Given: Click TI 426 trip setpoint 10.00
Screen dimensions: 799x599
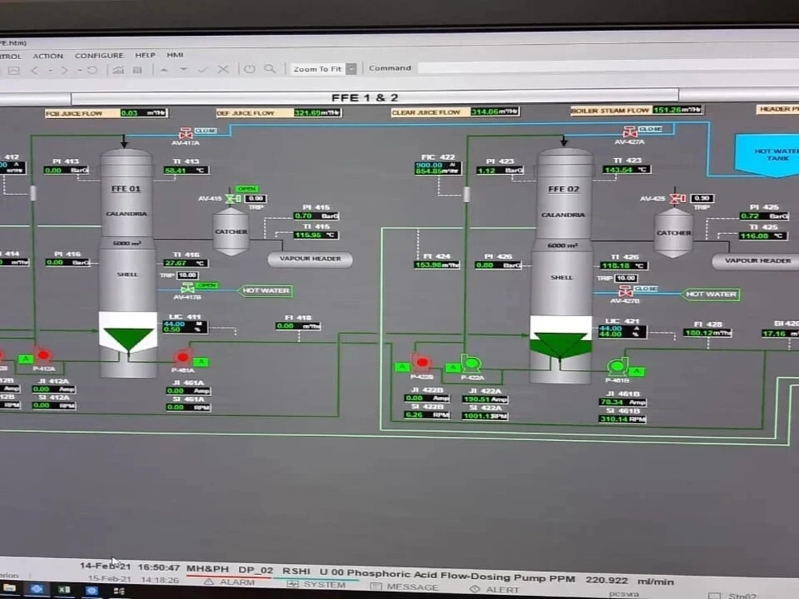Looking at the screenshot, I should (x=626, y=278).
